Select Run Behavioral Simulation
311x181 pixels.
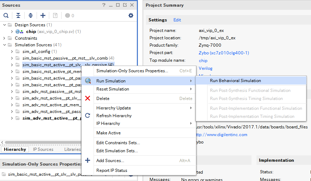pos(235,81)
